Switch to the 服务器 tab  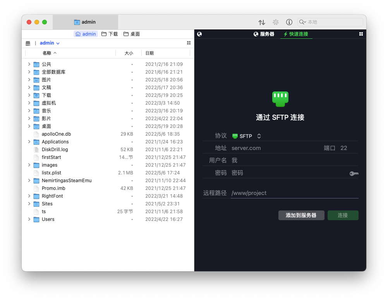[x=264, y=34]
